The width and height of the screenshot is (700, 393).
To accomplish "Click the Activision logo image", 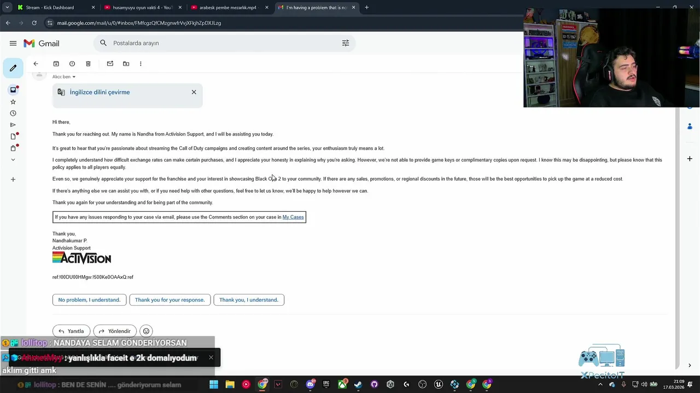I will [x=81, y=258].
